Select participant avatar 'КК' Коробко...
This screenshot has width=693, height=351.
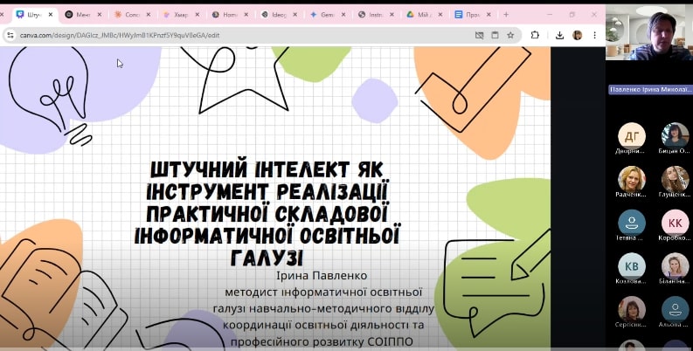675,223
